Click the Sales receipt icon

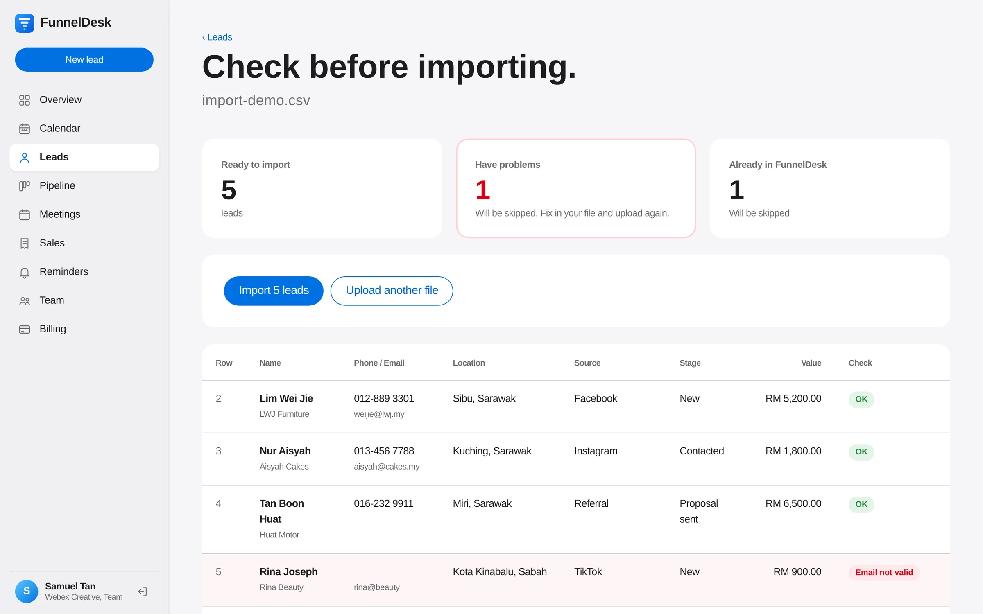(25, 243)
